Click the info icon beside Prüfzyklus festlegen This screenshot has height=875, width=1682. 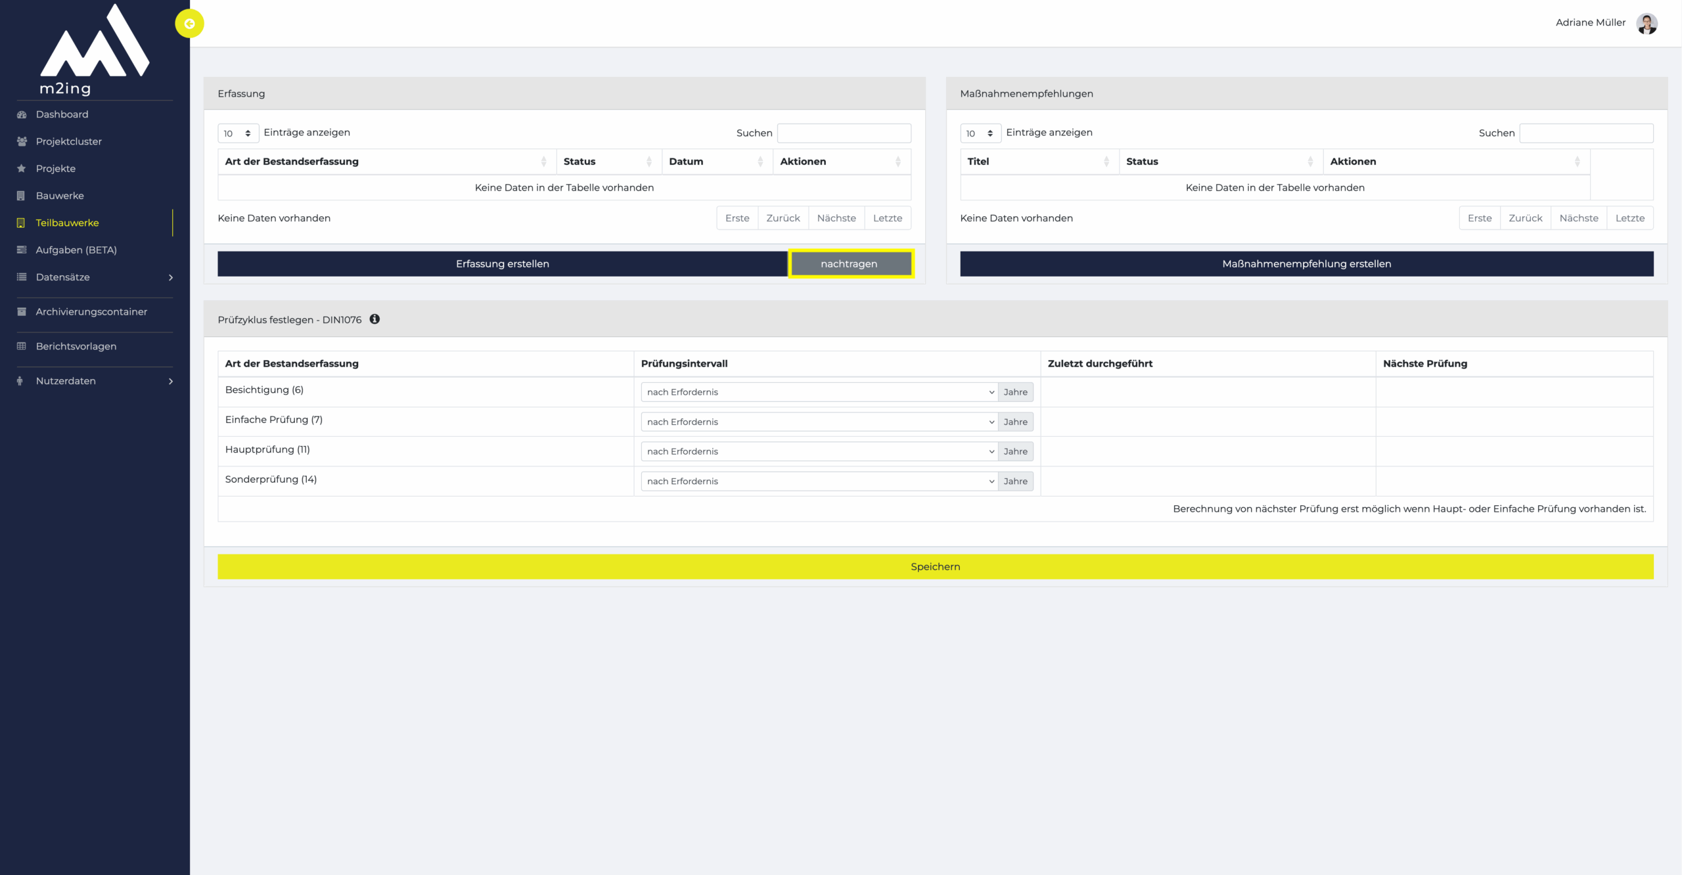click(375, 319)
